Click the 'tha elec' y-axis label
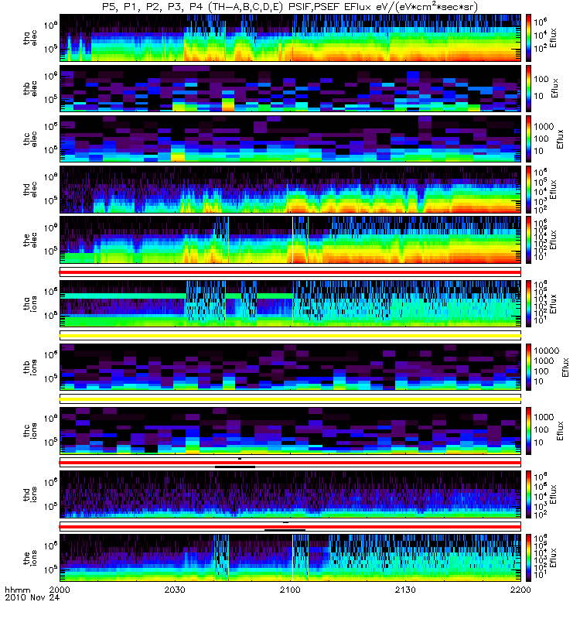The height and width of the screenshot is (619, 580). pos(30,38)
